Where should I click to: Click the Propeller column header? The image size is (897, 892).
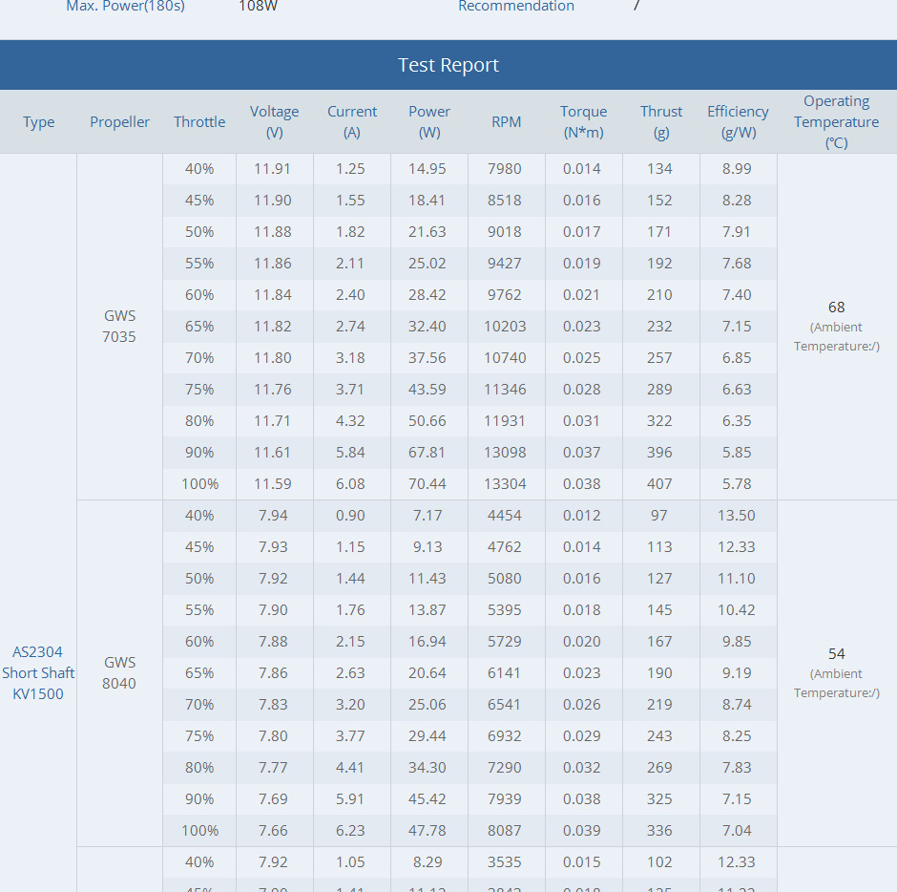point(119,122)
